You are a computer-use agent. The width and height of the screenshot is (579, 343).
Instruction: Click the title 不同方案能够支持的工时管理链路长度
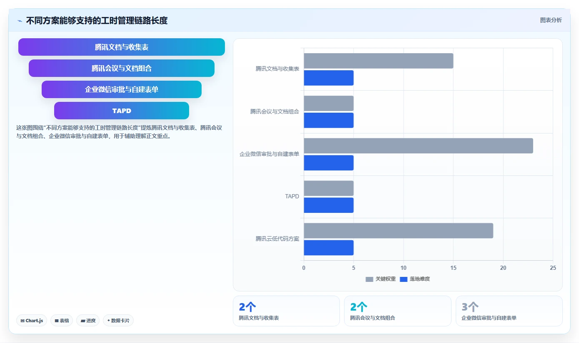click(x=97, y=20)
